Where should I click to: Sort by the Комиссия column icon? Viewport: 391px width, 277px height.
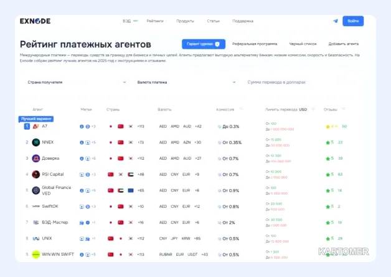pyautogui.click(x=240, y=109)
